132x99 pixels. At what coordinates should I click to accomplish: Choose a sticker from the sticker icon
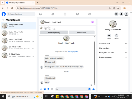point(48,89)
